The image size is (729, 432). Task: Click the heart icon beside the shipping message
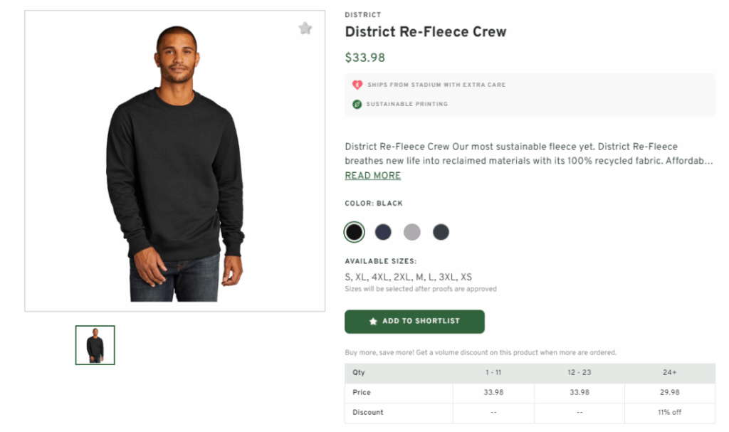point(355,84)
